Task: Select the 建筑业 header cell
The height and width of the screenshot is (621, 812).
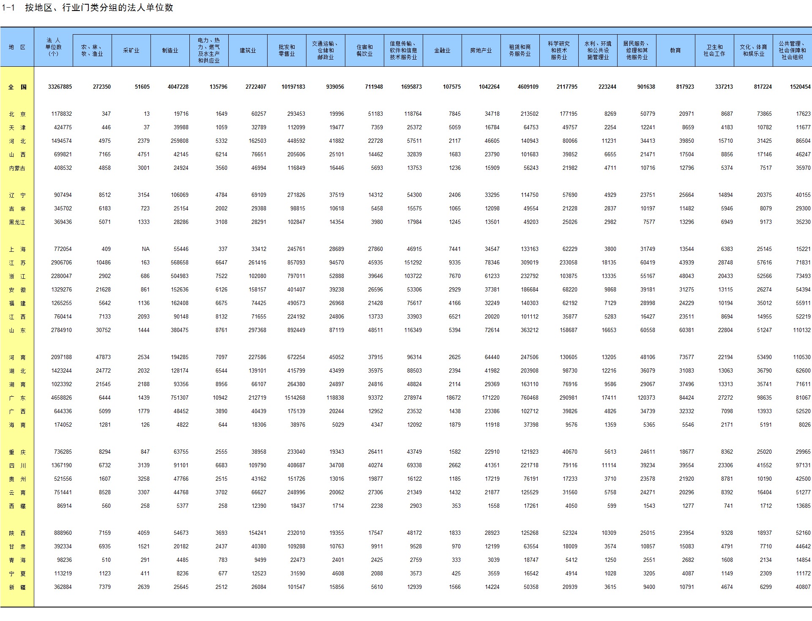Action: pyautogui.click(x=248, y=51)
